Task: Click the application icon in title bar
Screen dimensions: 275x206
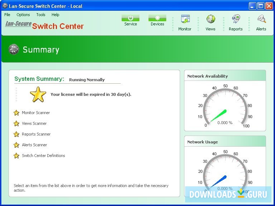Action: click(x=5, y=6)
